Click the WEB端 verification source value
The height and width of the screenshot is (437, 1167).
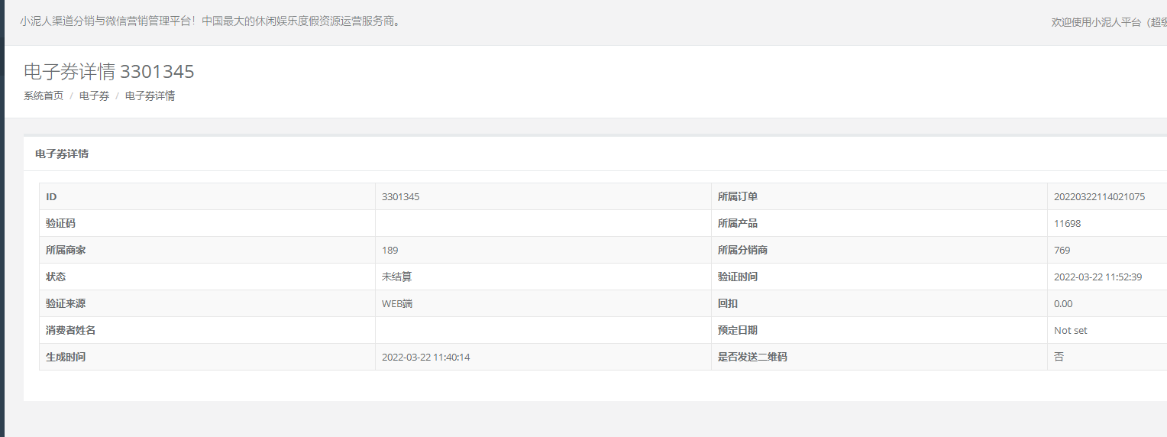(397, 304)
